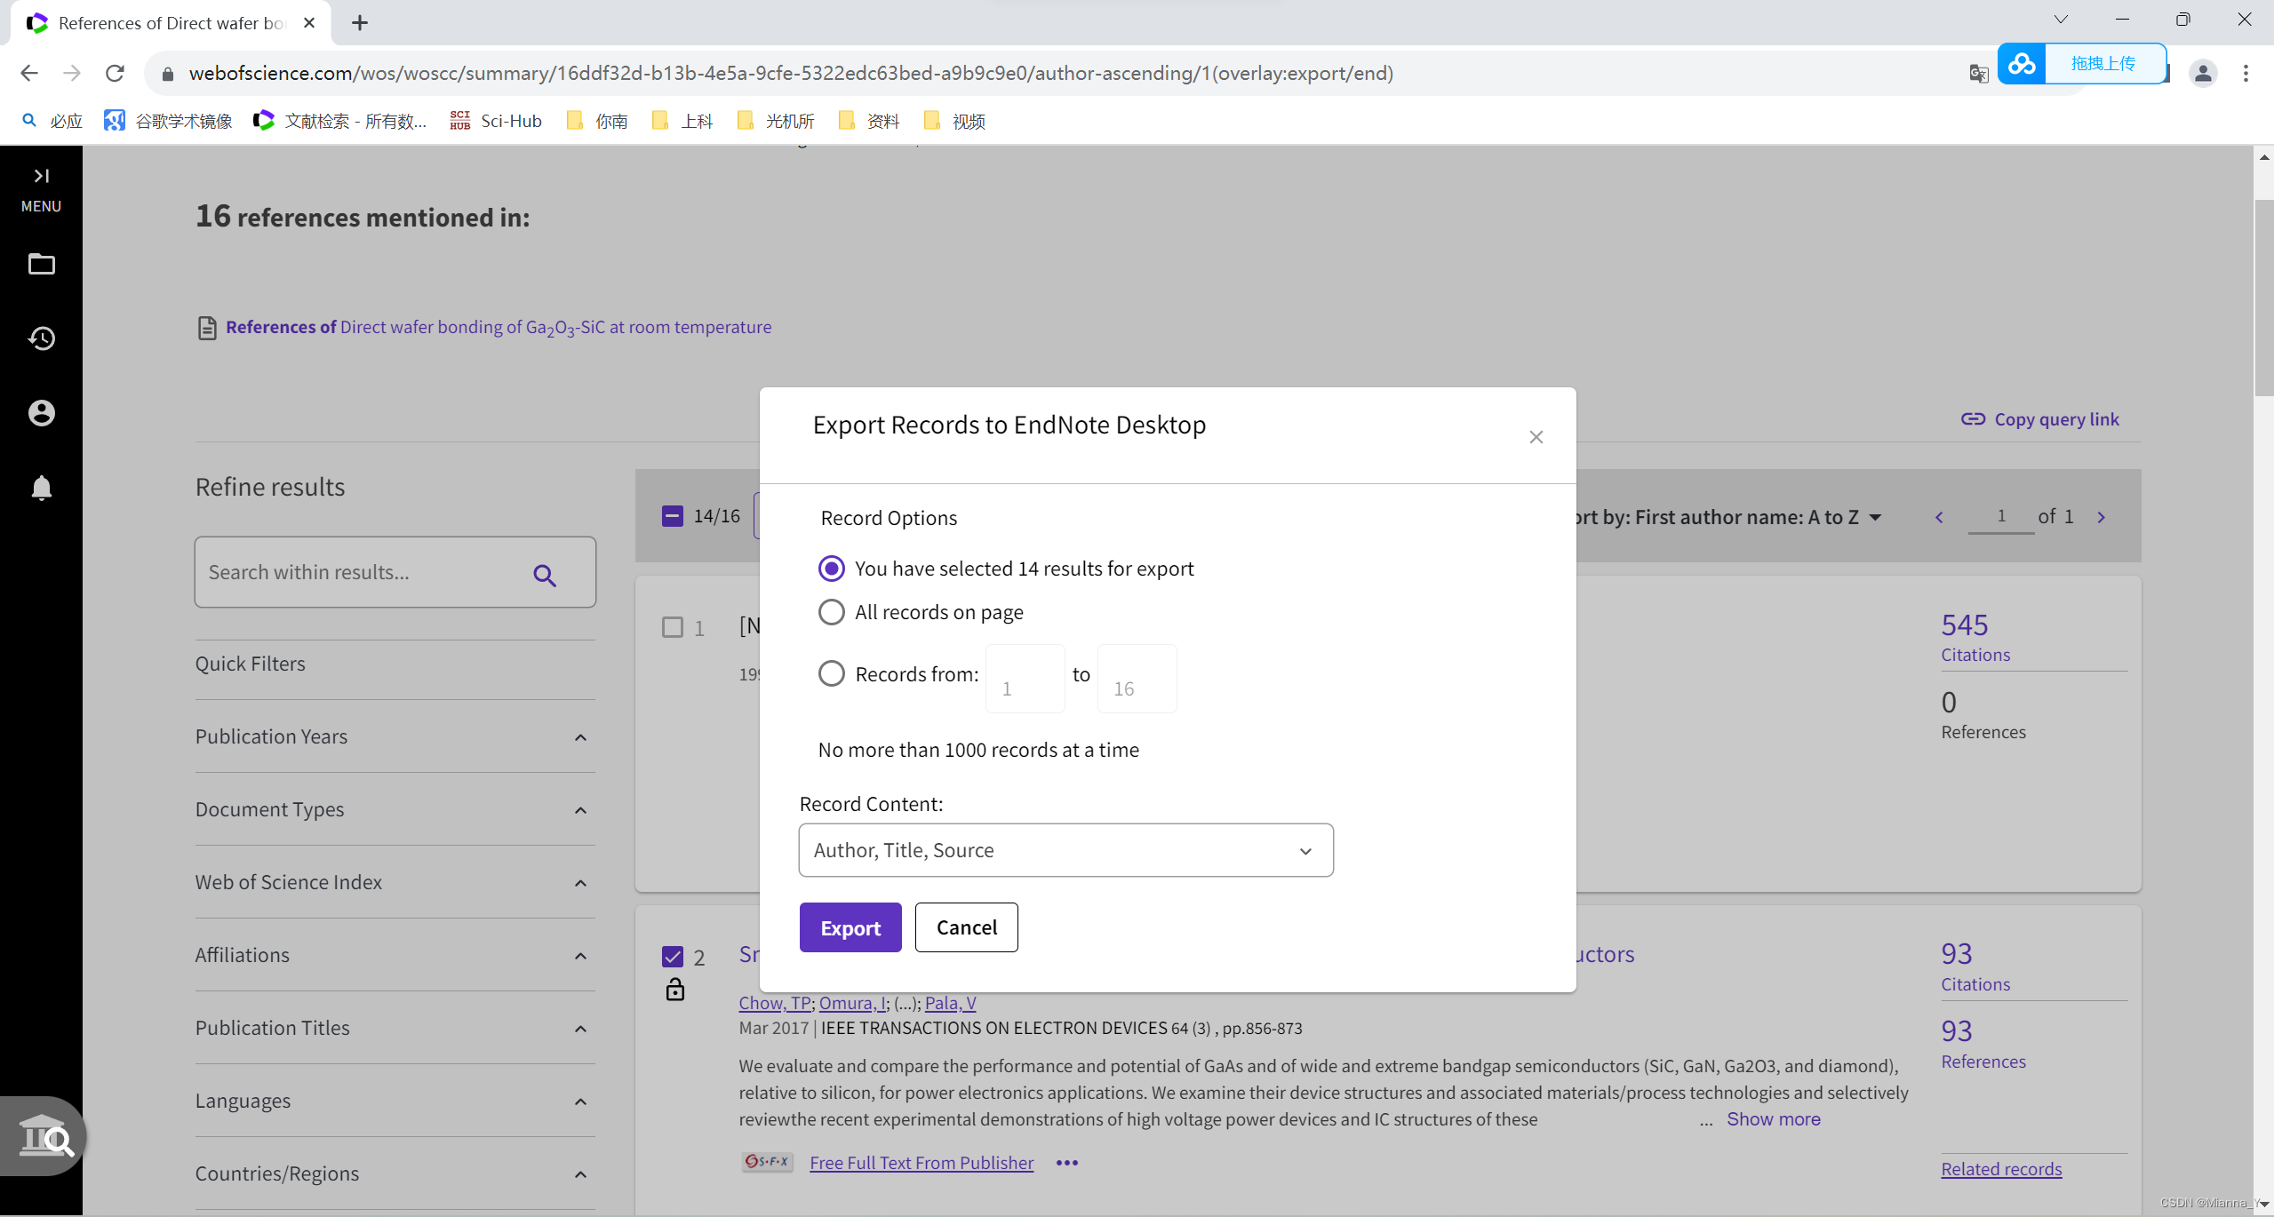Uncheck the checkbox for record 2
Screen dimensions: 2274x1217
point(673,957)
